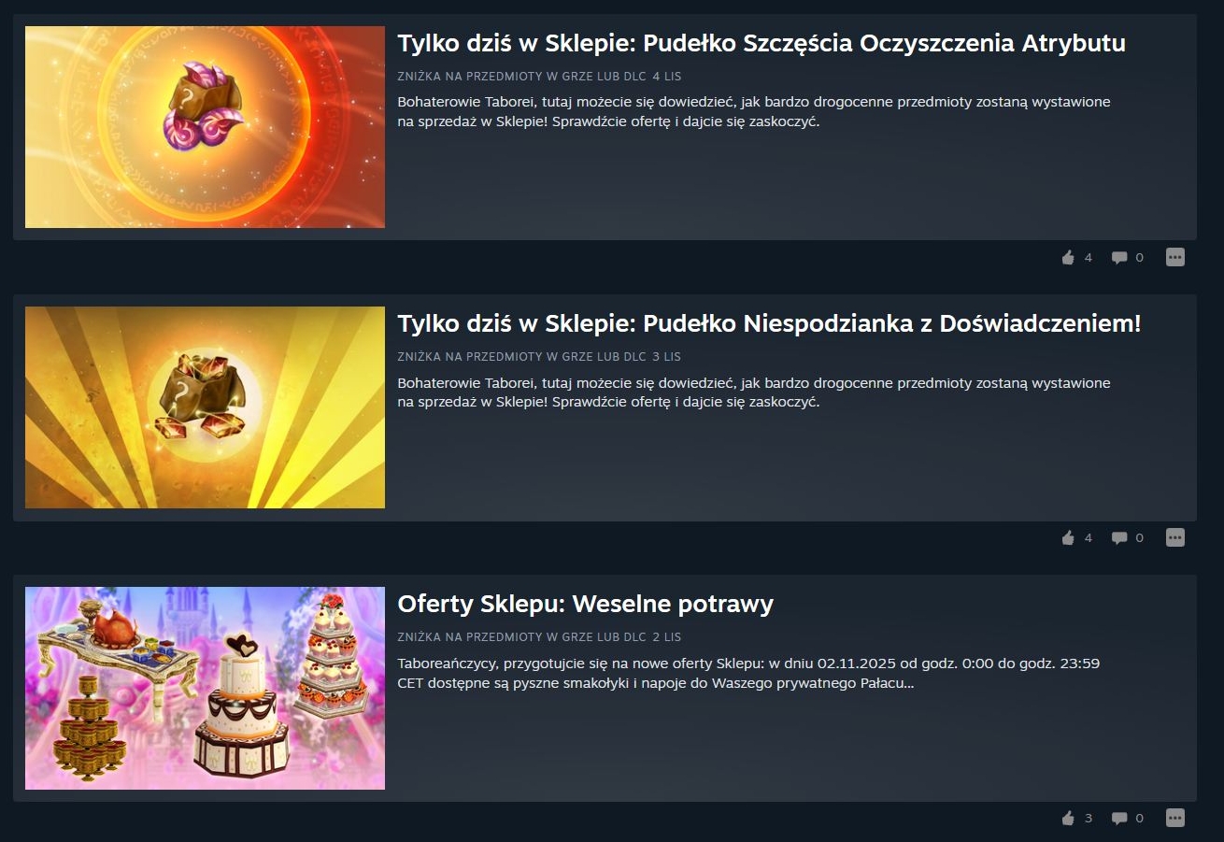Open title Tylko dziś: Pudełko Niespodzianka z Doświadczeniem
1224x842 pixels.
tap(769, 324)
